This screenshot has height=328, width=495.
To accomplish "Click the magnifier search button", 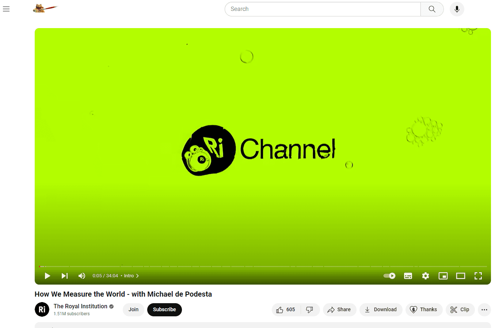I will click(432, 9).
